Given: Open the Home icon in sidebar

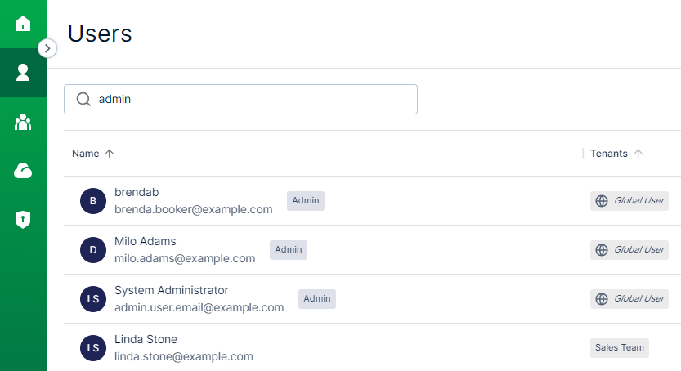Looking at the screenshot, I should 23,23.
